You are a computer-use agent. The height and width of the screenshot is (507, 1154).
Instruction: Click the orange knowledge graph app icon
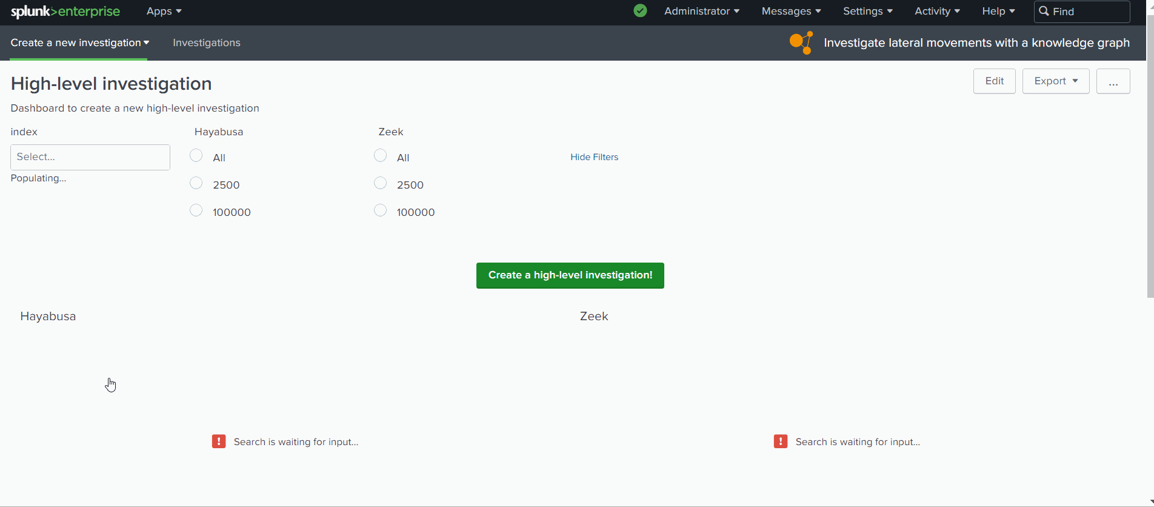[801, 42]
